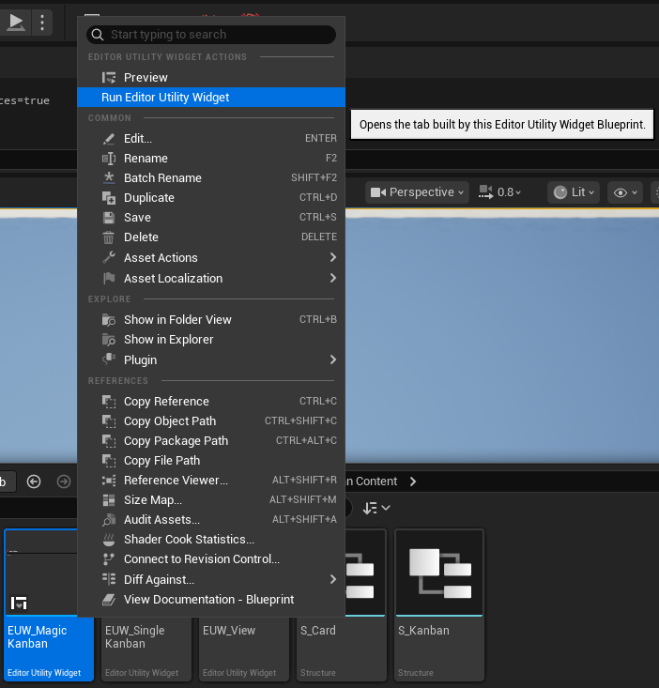The width and height of the screenshot is (659, 688).
Task: Click the chevron after Content breadcrumb
Action: click(413, 482)
